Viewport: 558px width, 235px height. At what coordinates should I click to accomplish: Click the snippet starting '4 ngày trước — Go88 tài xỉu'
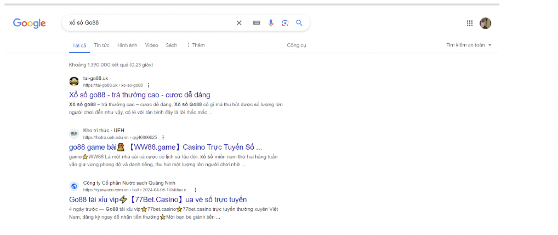[174, 213]
